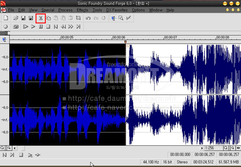Viewport: 241px width, 167px height.
Task: Click the Play All transport button
Action: [26, 27]
